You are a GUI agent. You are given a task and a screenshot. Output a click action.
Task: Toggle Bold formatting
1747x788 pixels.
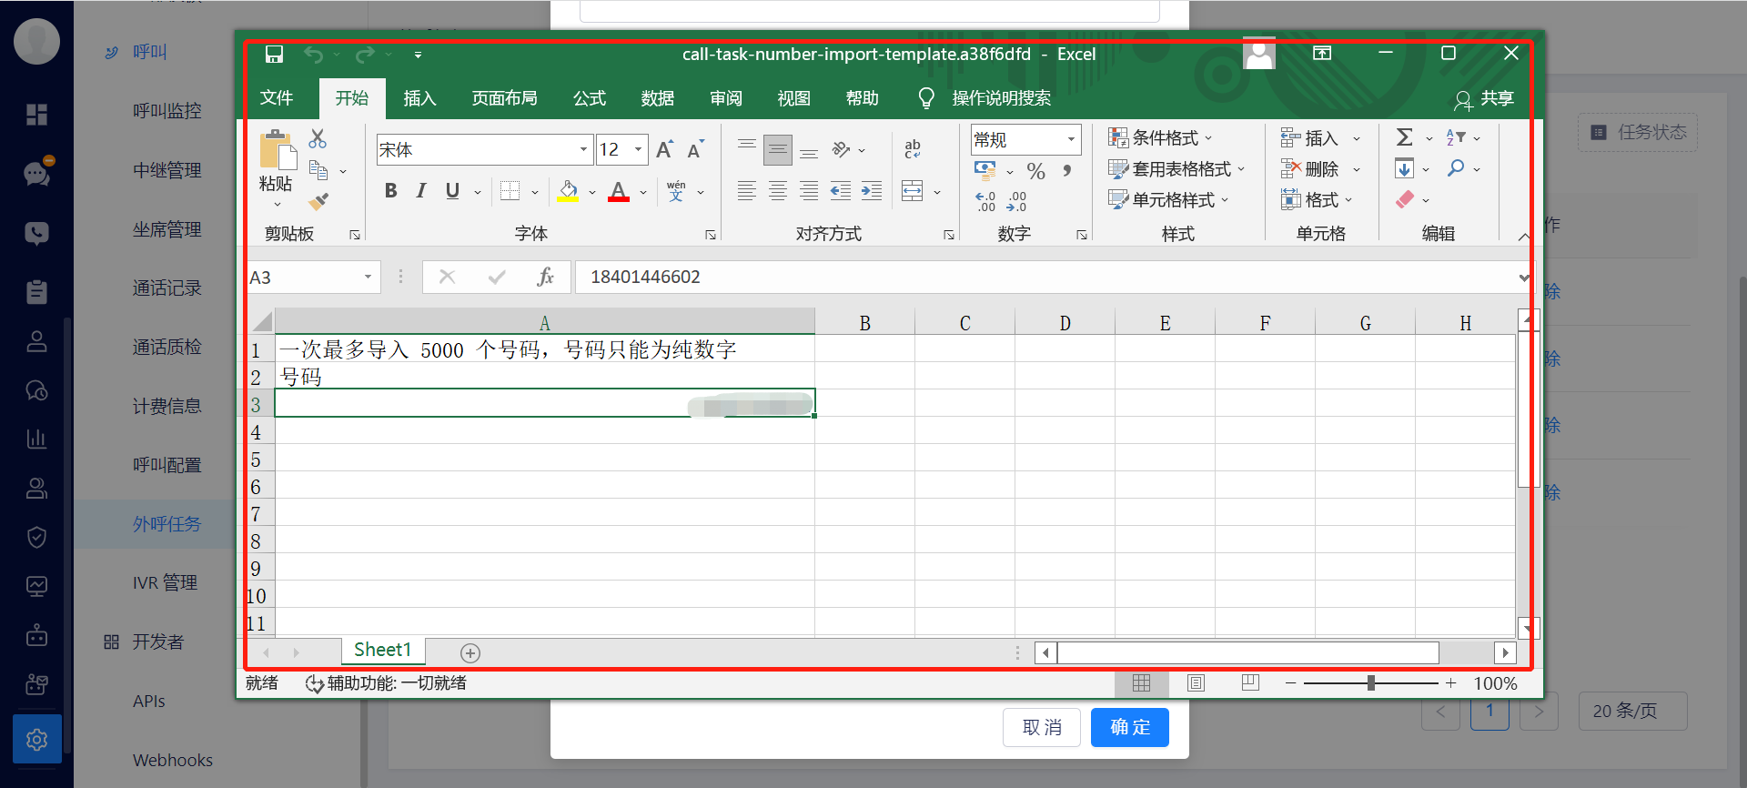pos(390,191)
